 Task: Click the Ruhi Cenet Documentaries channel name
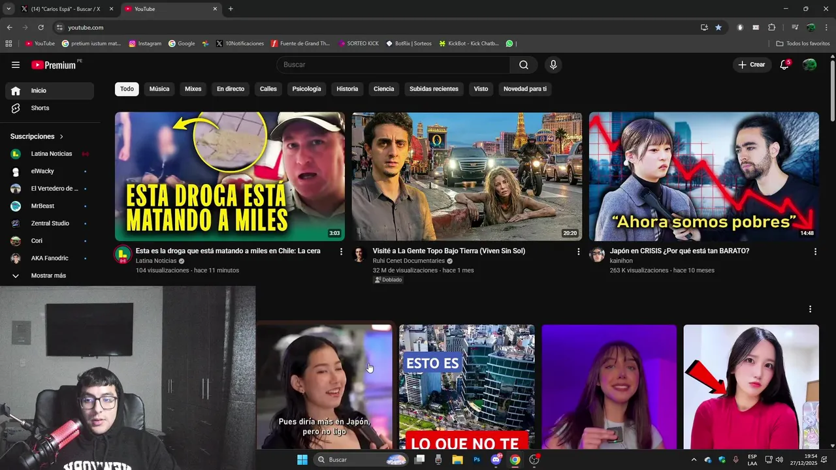click(409, 261)
